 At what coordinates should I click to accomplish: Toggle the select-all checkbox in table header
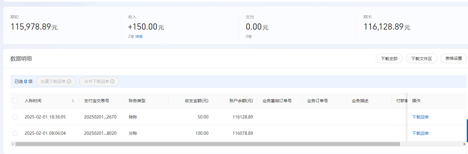coord(15,101)
